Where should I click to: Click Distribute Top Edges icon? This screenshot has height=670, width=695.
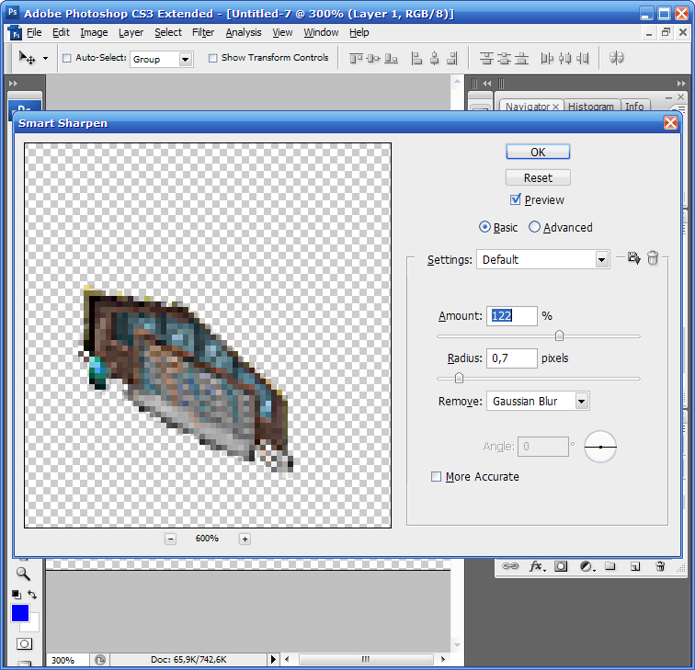pyautogui.click(x=486, y=58)
